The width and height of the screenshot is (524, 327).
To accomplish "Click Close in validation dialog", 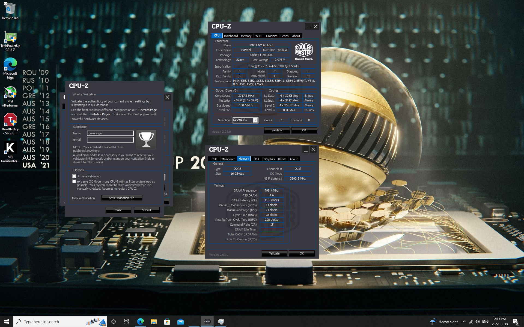I will pos(118,210).
